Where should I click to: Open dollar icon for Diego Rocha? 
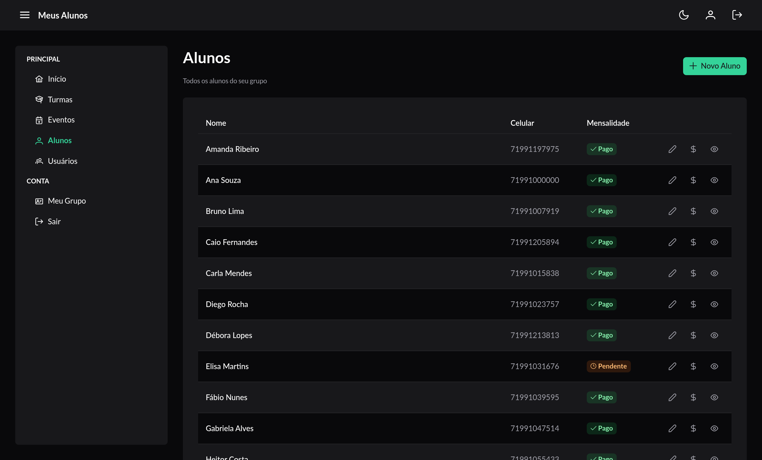[x=693, y=304]
